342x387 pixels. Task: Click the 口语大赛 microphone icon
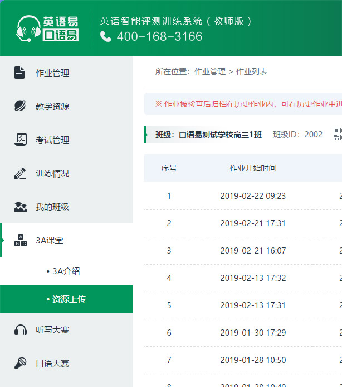point(20,363)
